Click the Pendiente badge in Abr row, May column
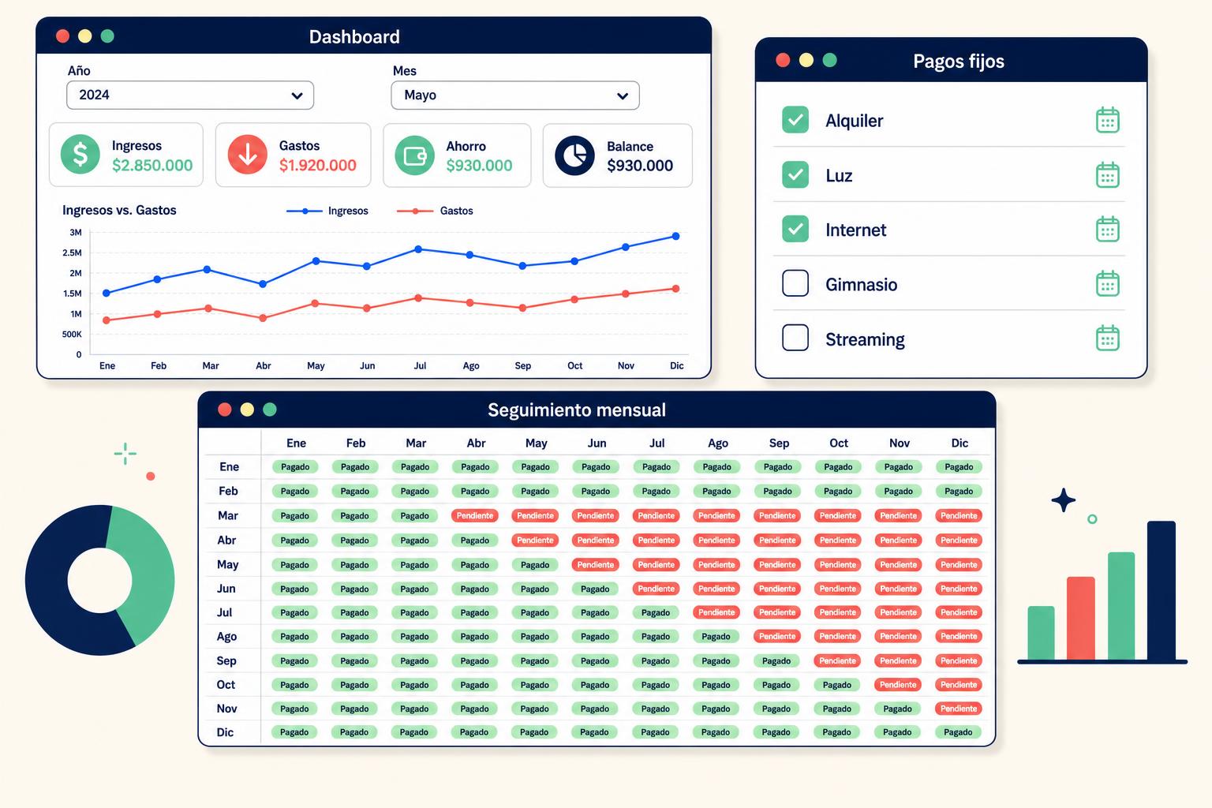The width and height of the screenshot is (1212, 808). pos(535,541)
